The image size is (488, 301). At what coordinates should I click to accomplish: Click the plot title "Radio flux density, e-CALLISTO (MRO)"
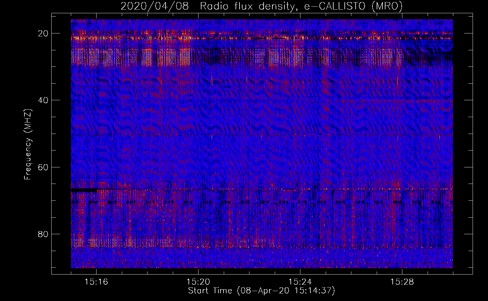point(301,6)
